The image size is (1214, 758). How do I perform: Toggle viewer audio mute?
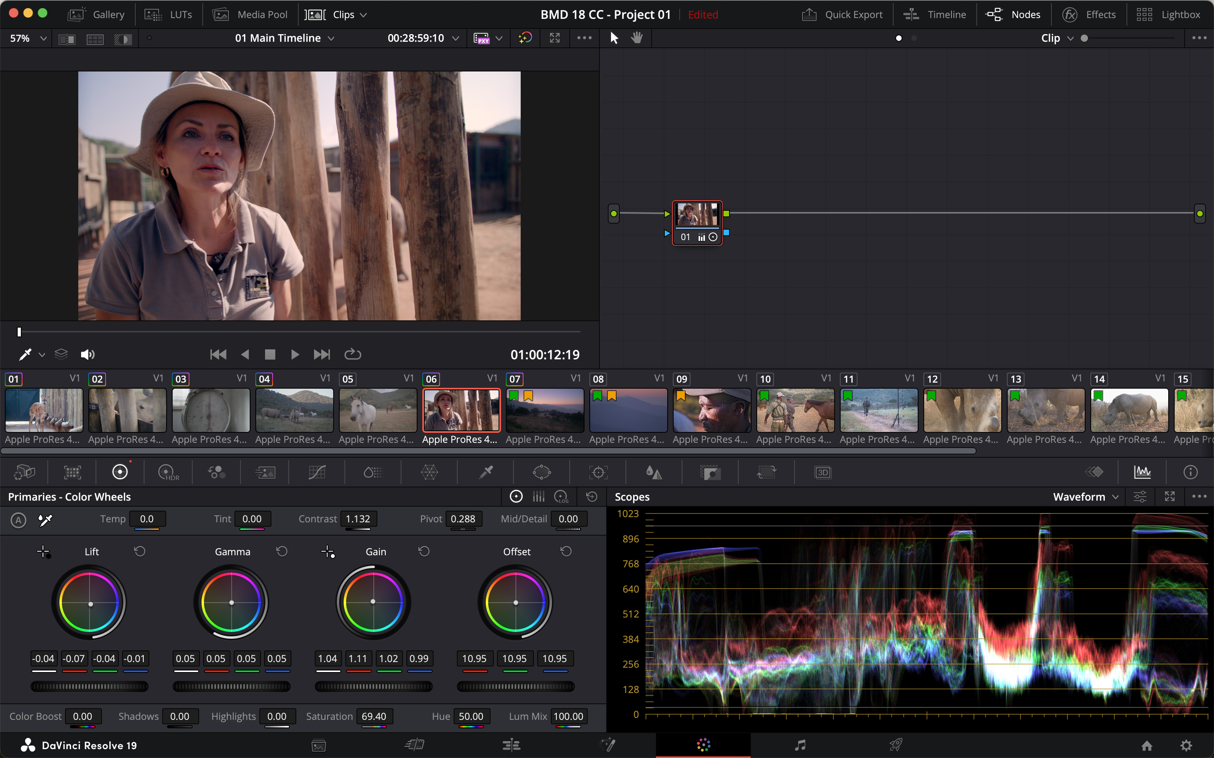87,355
